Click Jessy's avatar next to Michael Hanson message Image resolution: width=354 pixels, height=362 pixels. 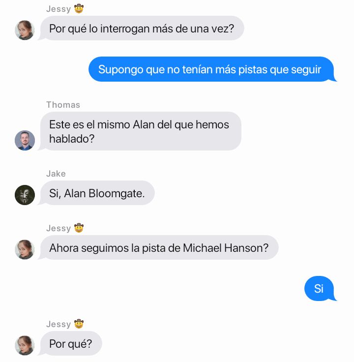coord(25,249)
